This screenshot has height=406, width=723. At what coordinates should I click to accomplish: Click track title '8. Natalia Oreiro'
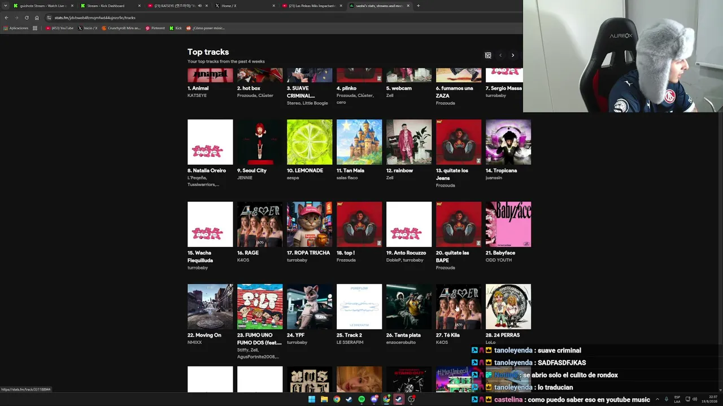(207, 171)
